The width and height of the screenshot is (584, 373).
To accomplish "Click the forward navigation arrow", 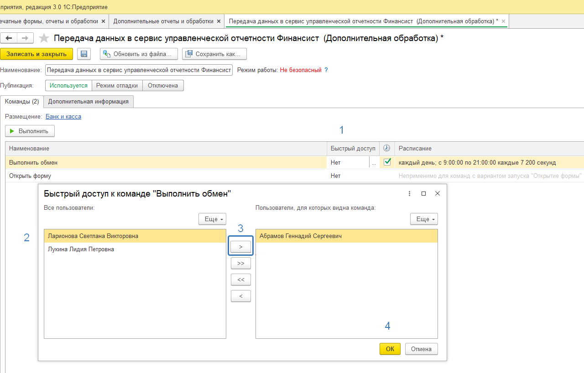I will click(x=25, y=38).
